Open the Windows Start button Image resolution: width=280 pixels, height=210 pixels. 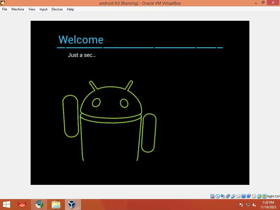tap(7, 205)
